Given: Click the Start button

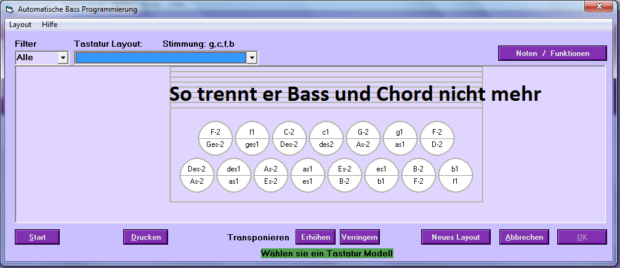Looking at the screenshot, I should click(x=37, y=237).
